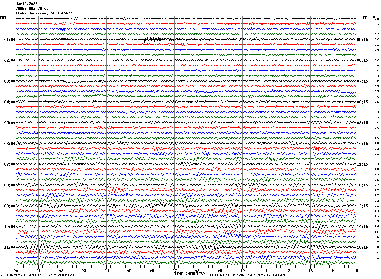381x279 pixels.
Task: Select the '02:00' EDT row label
Action: [10, 60]
